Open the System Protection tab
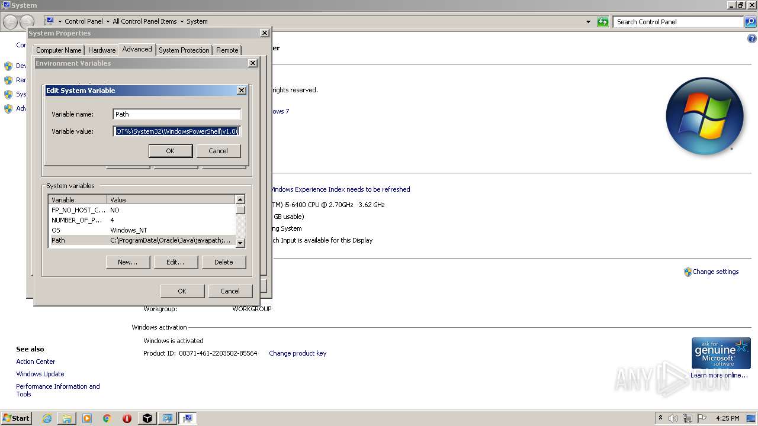Screen dimensions: 758x426 184,50
